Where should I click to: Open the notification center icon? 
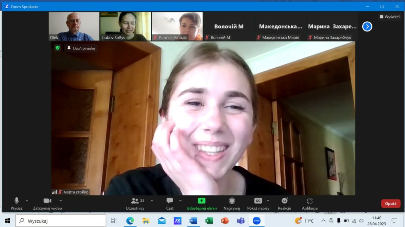pyautogui.click(x=394, y=221)
